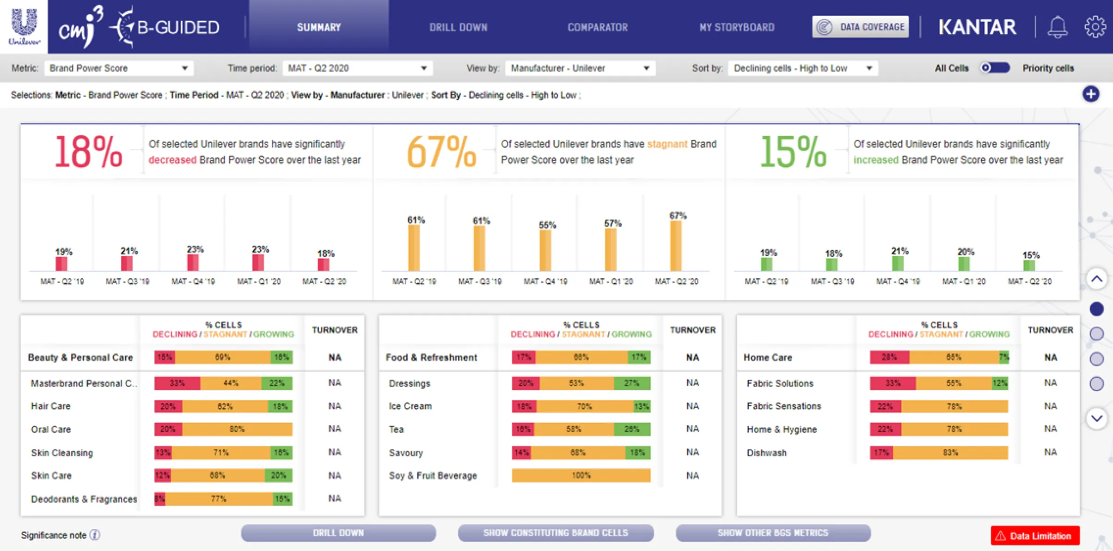The height and width of the screenshot is (551, 1113).
Task: Click the Significance note label
Action: pos(54,535)
